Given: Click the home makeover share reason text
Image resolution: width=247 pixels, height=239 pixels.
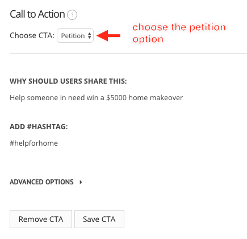Looking at the screenshot, I should click(x=97, y=98).
